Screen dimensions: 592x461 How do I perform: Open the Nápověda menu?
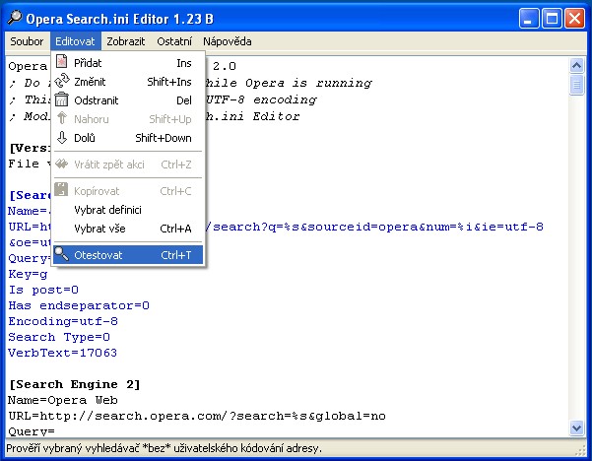coord(228,41)
